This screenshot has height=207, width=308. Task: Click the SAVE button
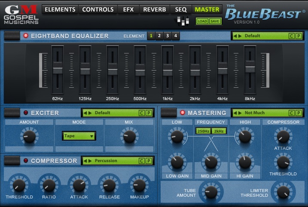pyautogui.click(x=214, y=21)
